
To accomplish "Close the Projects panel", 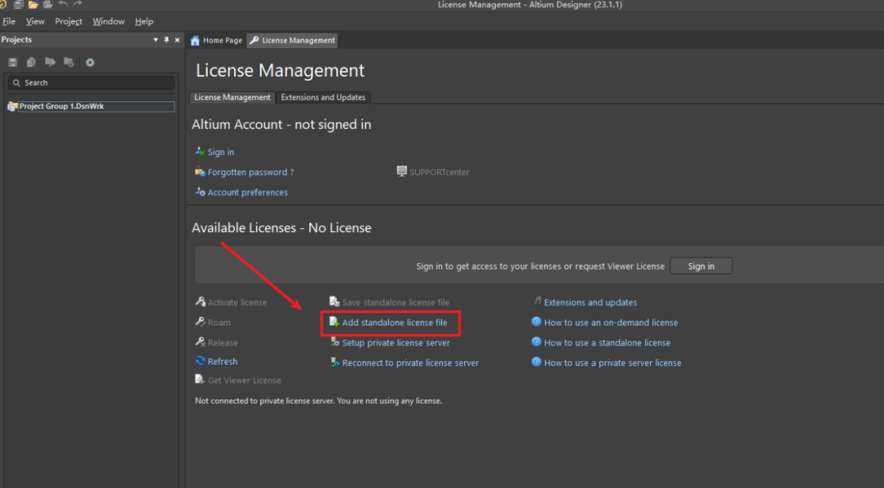I will pyautogui.click(x=178, y=40).
